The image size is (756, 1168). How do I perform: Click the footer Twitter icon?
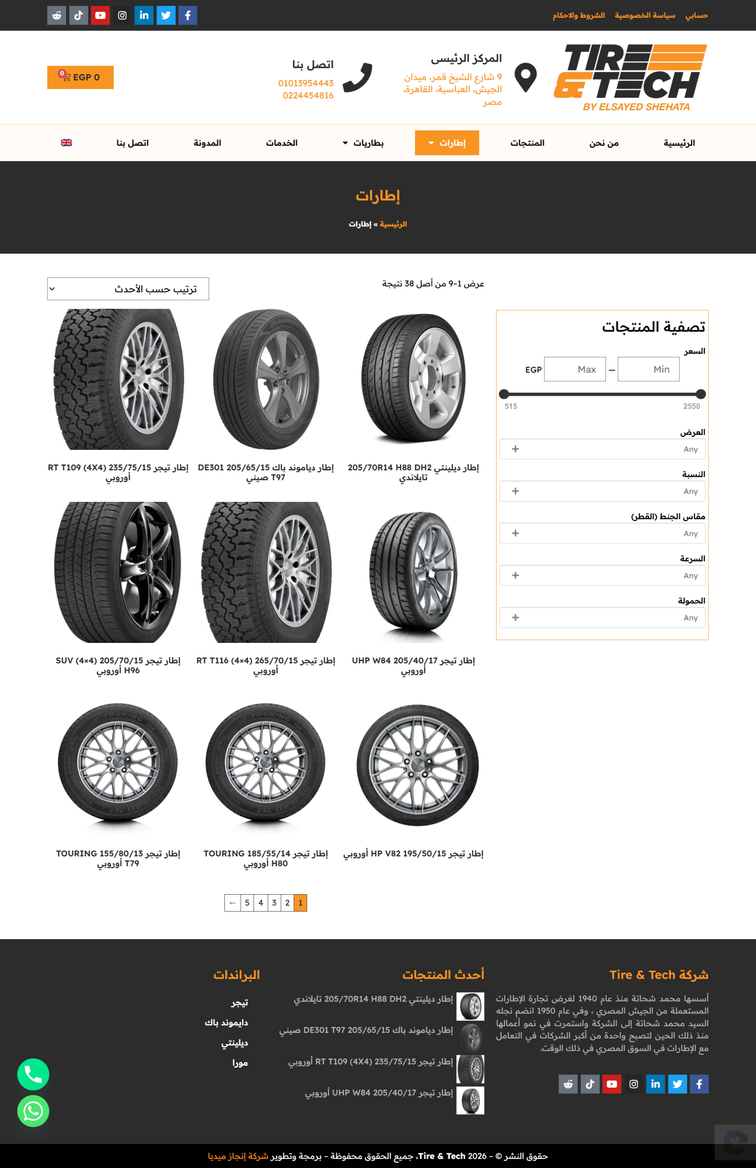coord(678,1084)
